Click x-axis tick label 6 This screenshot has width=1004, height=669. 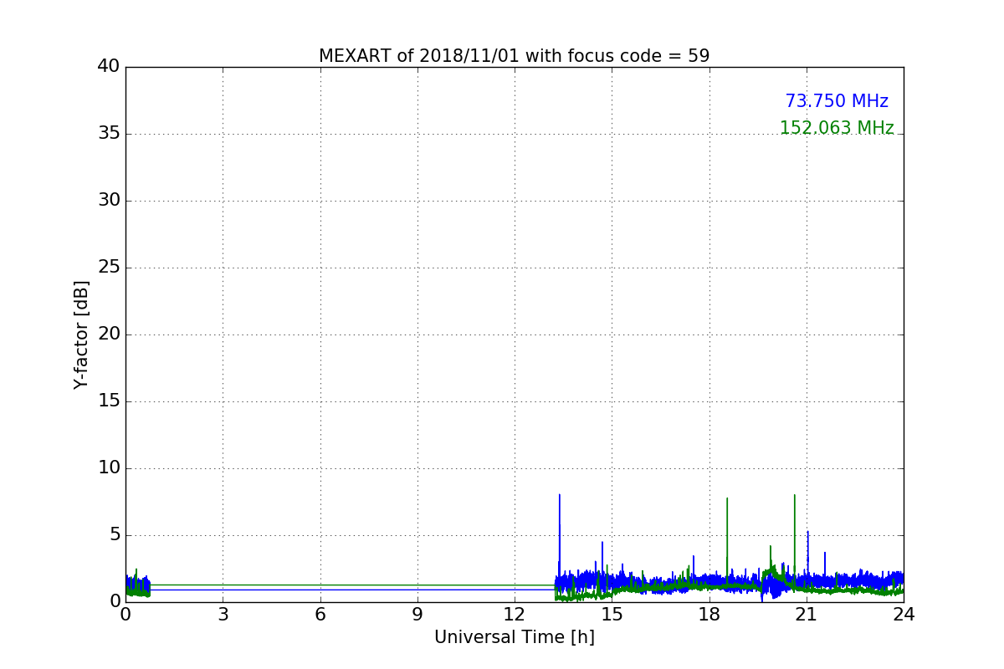coord(320,615)
